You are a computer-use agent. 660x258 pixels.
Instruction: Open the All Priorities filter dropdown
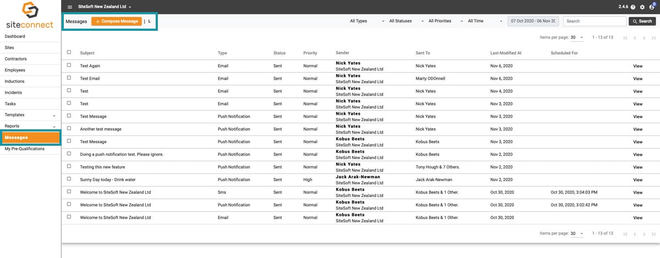(x=446, y=21)
